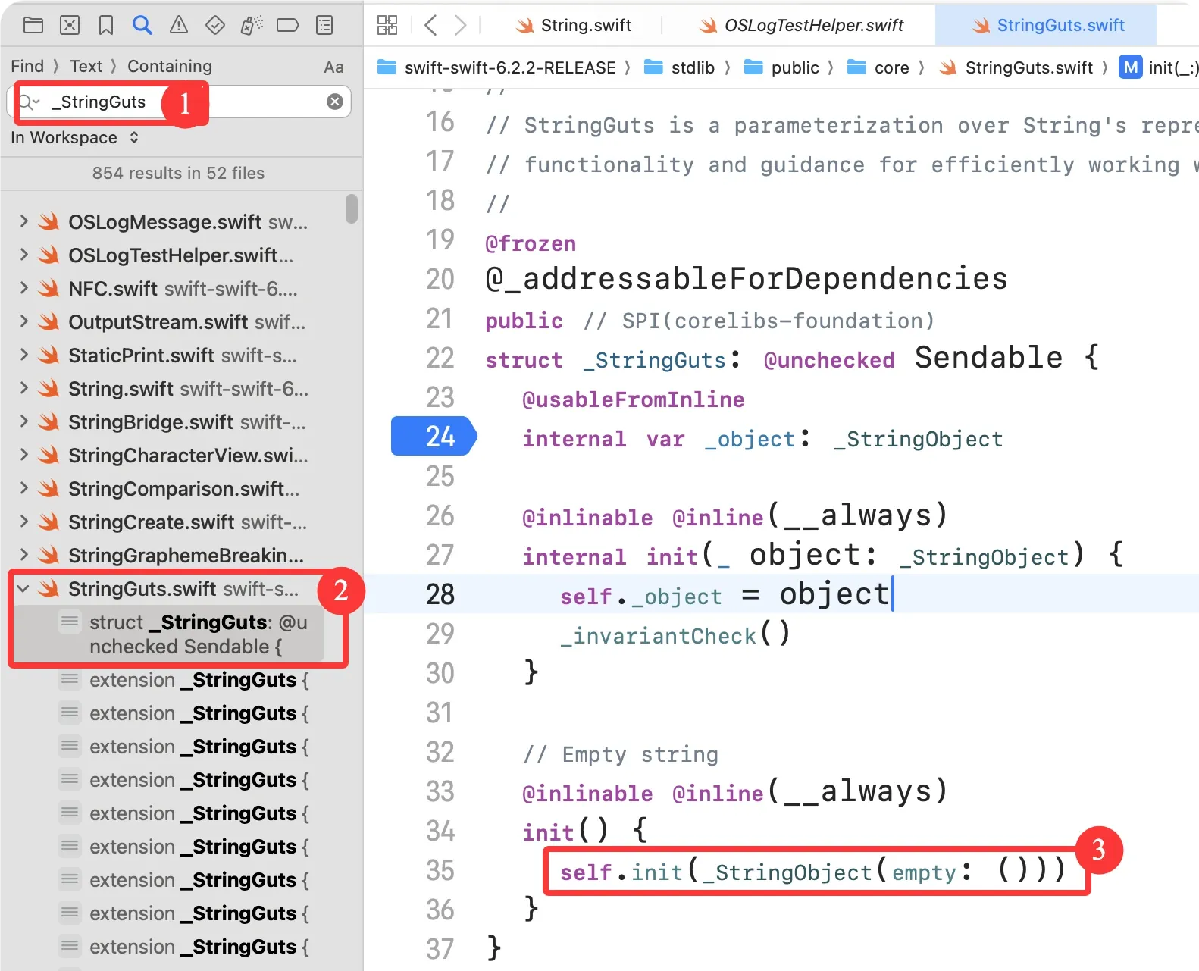Viewport: 1199px width, 971px height.
Task: Switch to the String.swift tab
Action: tap(574, 25)
